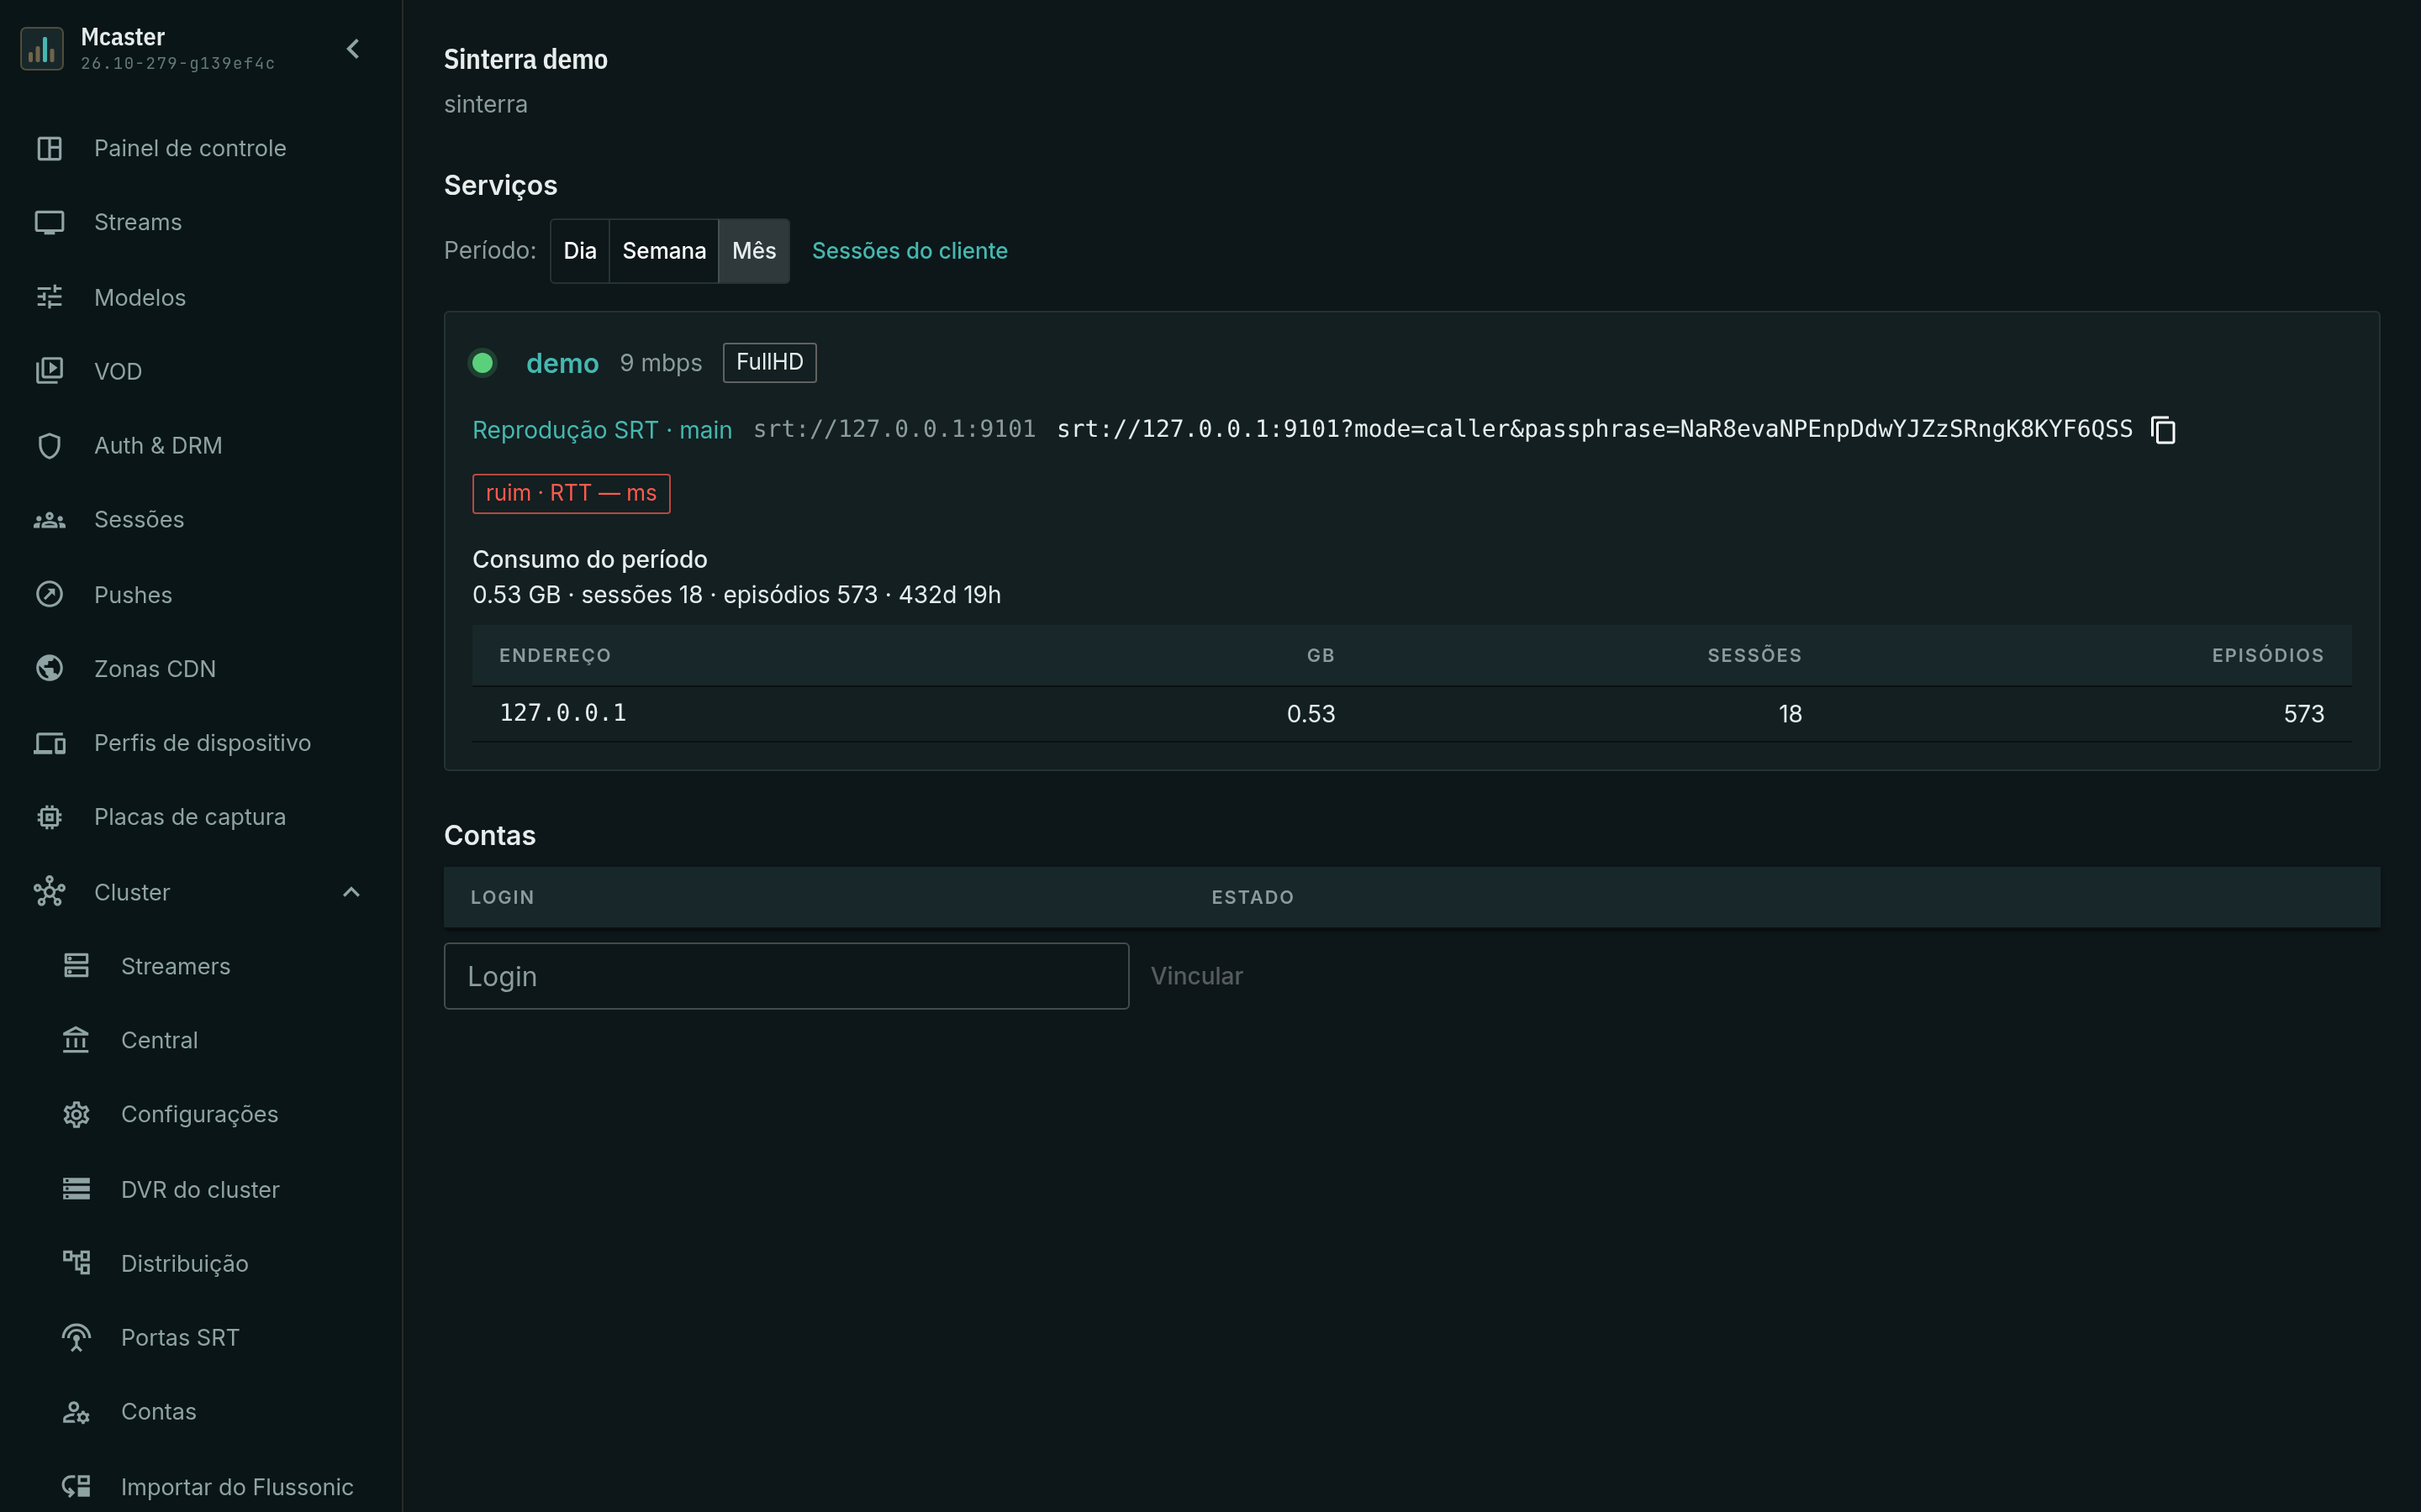Viewport: 2421px width, 1512px height.
Task: Click the Portas SRT antenna icon
Action: pyautogui.click(x=76, y=1337)
